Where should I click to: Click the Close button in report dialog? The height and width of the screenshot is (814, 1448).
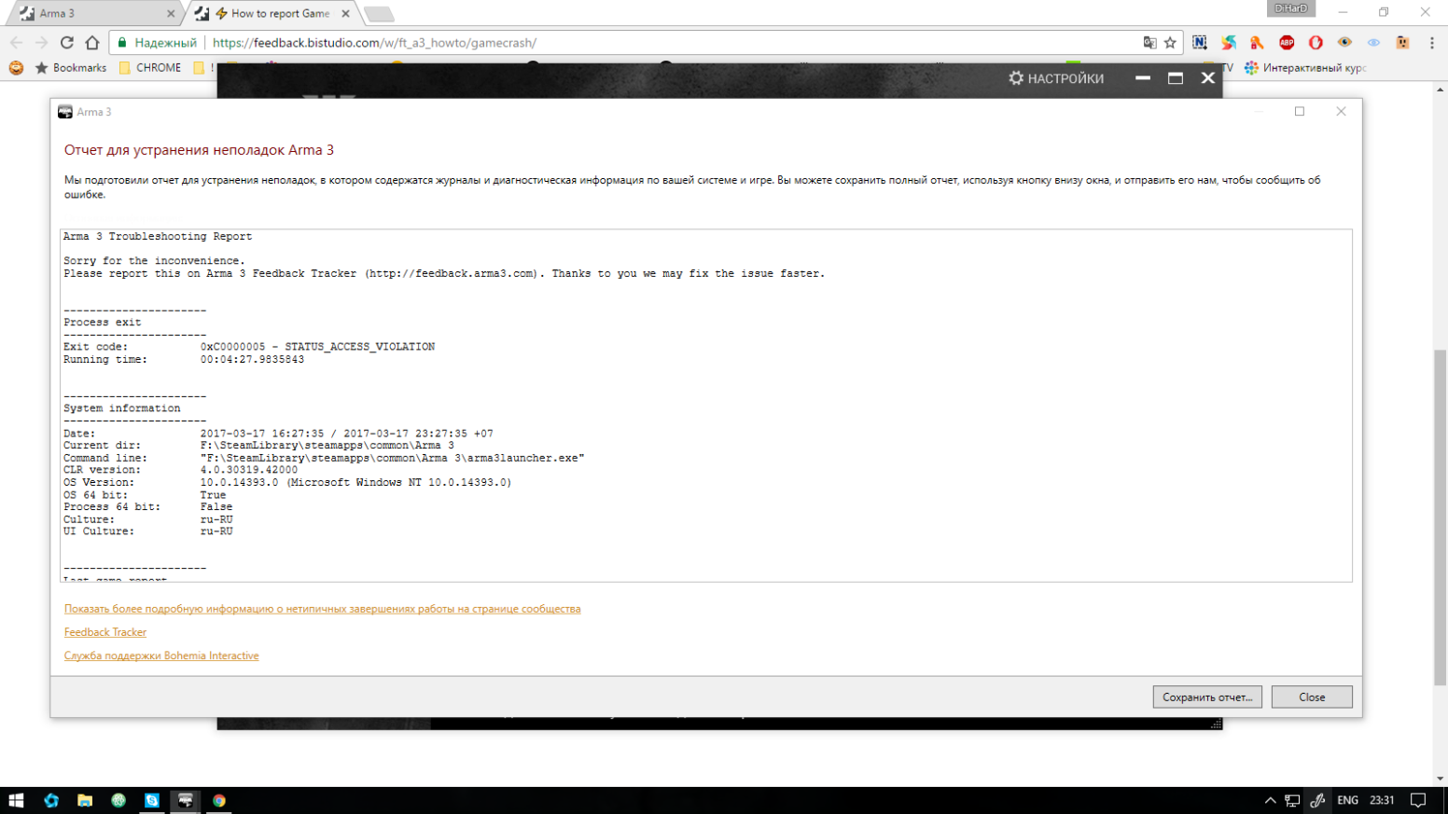(1312, 697)
